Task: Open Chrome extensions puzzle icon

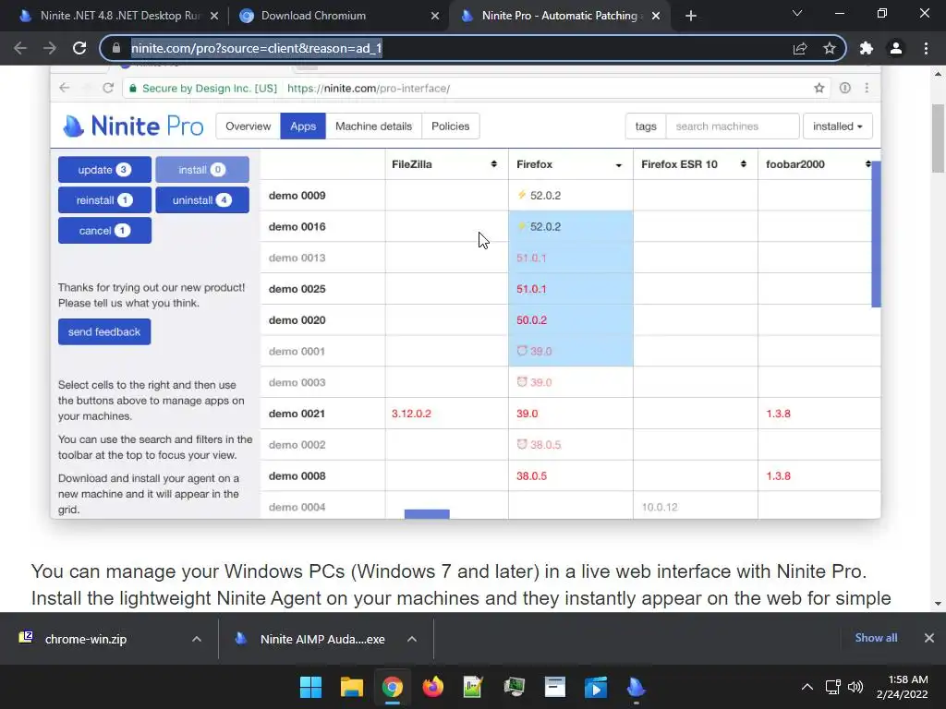Action: tap(867, 48)
